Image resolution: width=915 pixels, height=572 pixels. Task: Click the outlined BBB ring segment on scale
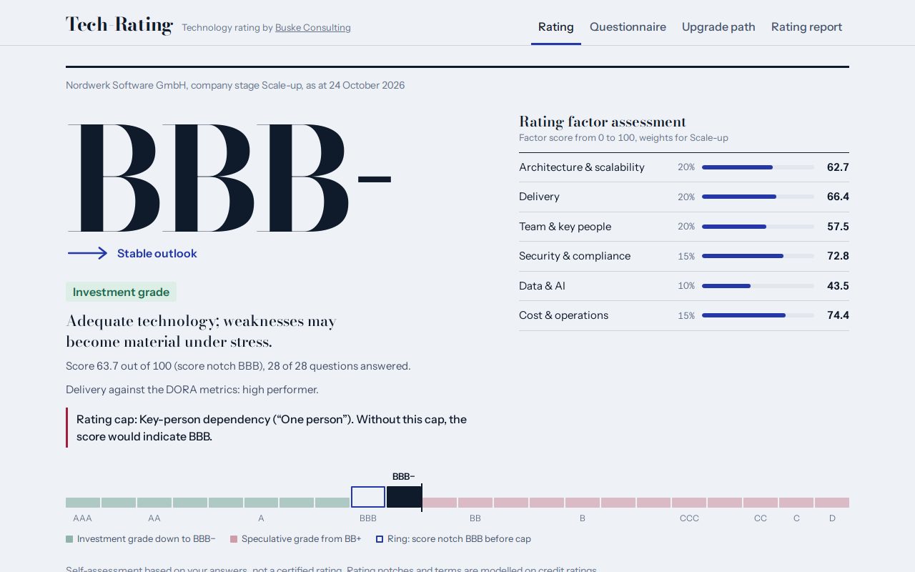(368, 497)
